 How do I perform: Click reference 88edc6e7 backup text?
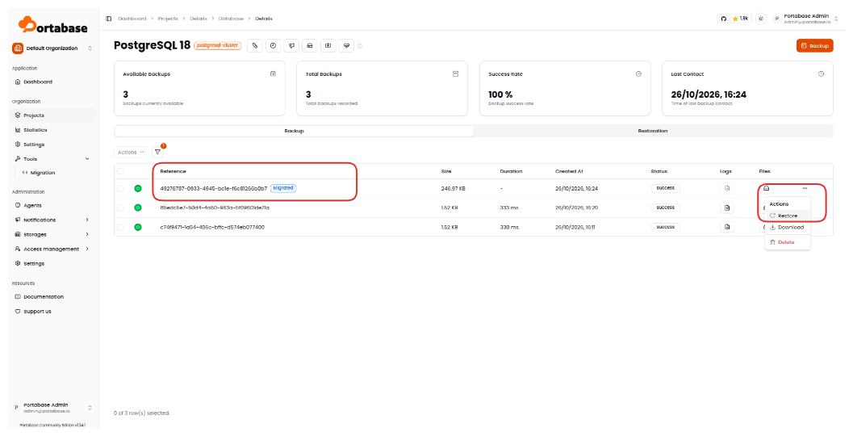(215, 208)
